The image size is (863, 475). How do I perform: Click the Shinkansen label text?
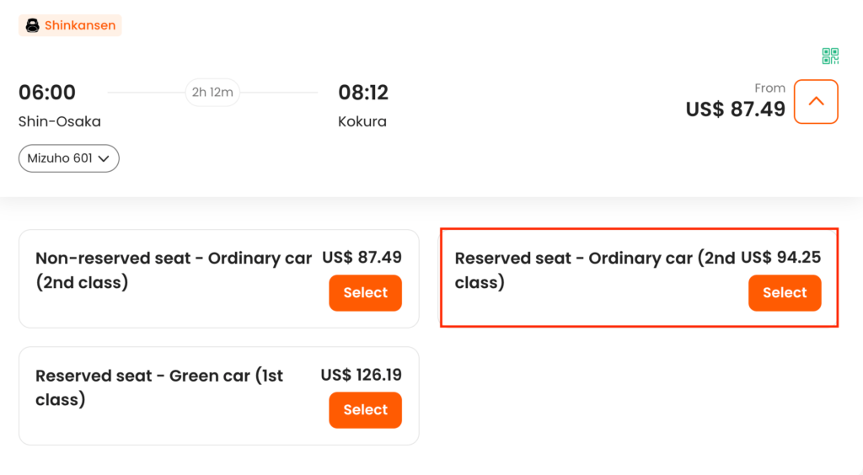(x=80, y=25)
